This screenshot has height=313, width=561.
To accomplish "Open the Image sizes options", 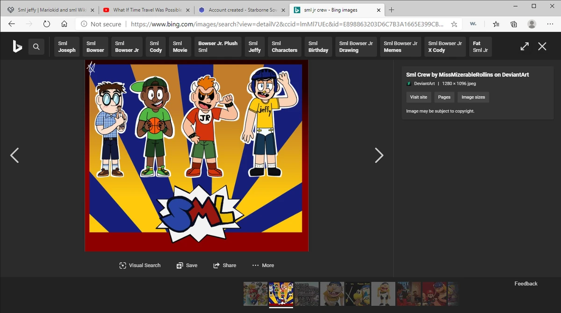I will point(473,97).
